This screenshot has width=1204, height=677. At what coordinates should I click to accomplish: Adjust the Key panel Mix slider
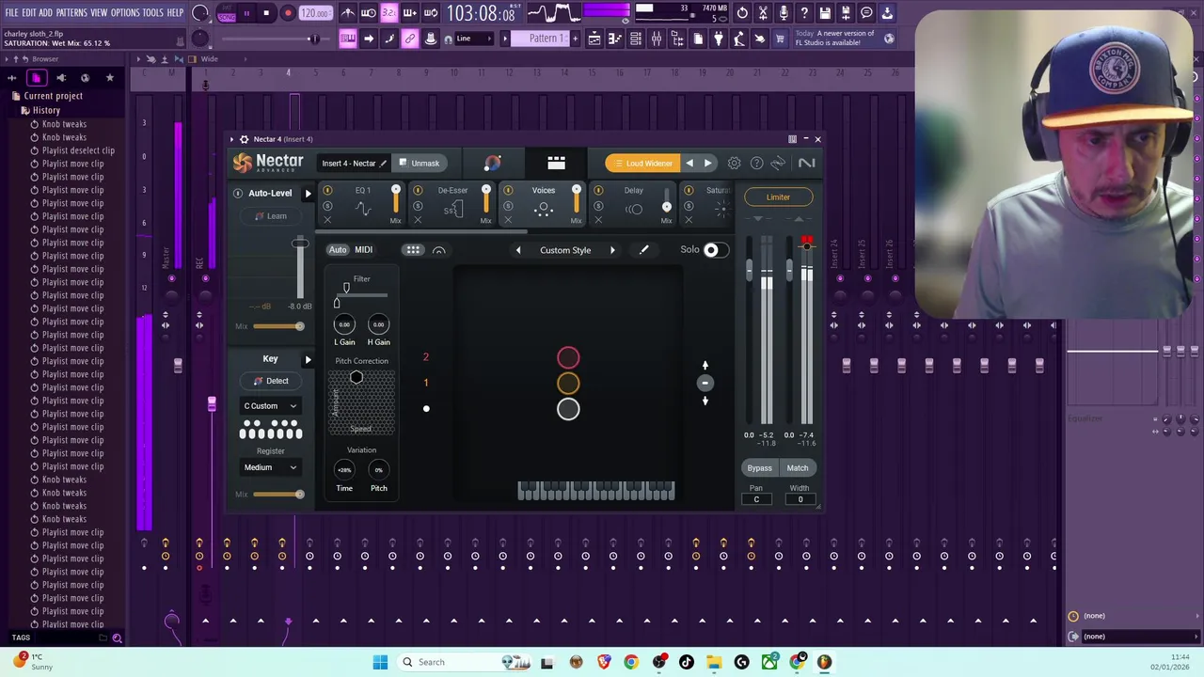278,495
